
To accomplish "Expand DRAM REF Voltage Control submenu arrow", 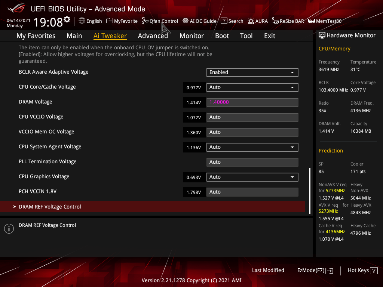I will (x=15, y=207).
